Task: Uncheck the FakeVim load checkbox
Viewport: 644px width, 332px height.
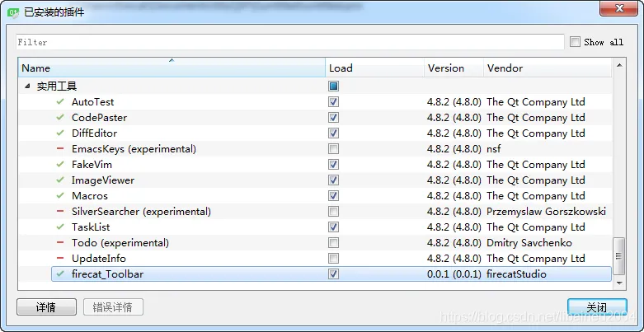Action: (x=333, y=165)
